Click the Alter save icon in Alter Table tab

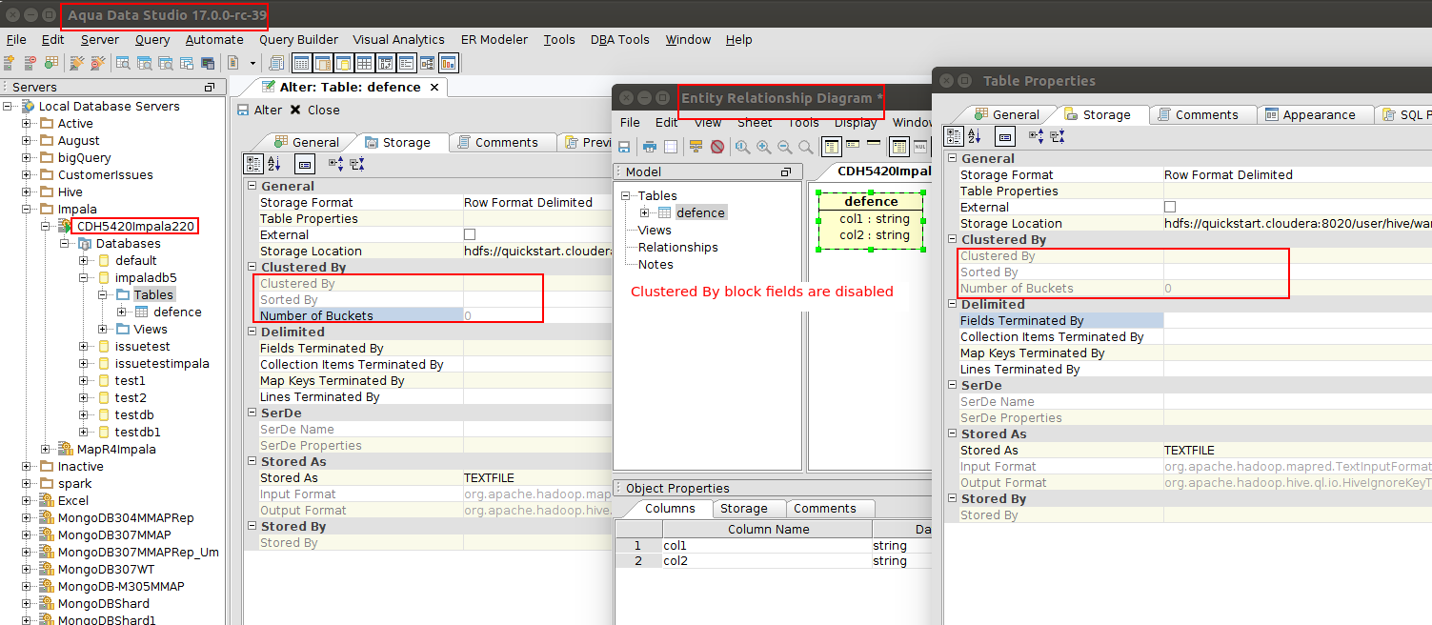[243, 110]
